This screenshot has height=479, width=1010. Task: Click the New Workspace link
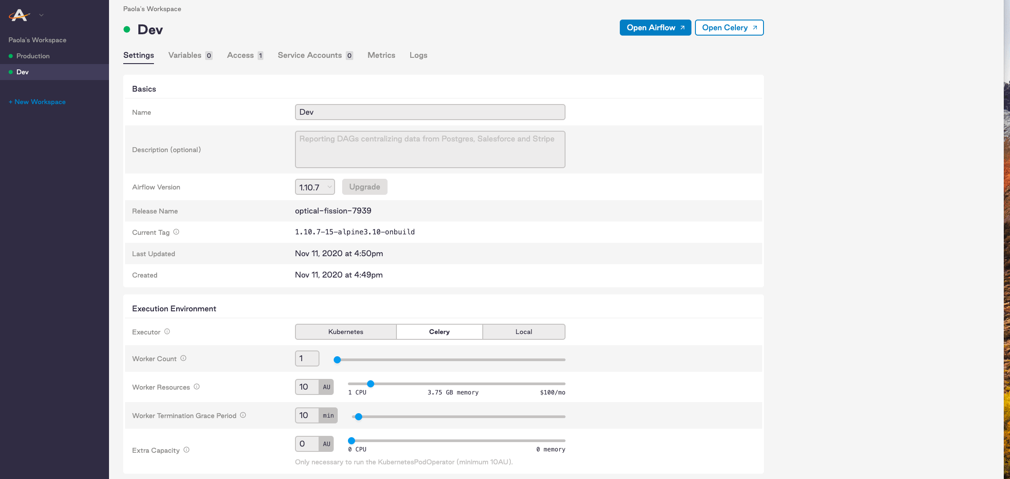36,101
